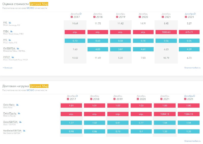Viewport: 203px width, 144px height.
Task: Select the Debt Ratio value 1.03
Action: coord(141,106)
